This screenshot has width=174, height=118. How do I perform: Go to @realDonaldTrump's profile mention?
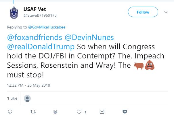[x=41, y=47]
